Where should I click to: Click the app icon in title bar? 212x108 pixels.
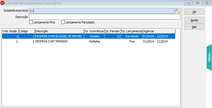click(x=3, y=3)
